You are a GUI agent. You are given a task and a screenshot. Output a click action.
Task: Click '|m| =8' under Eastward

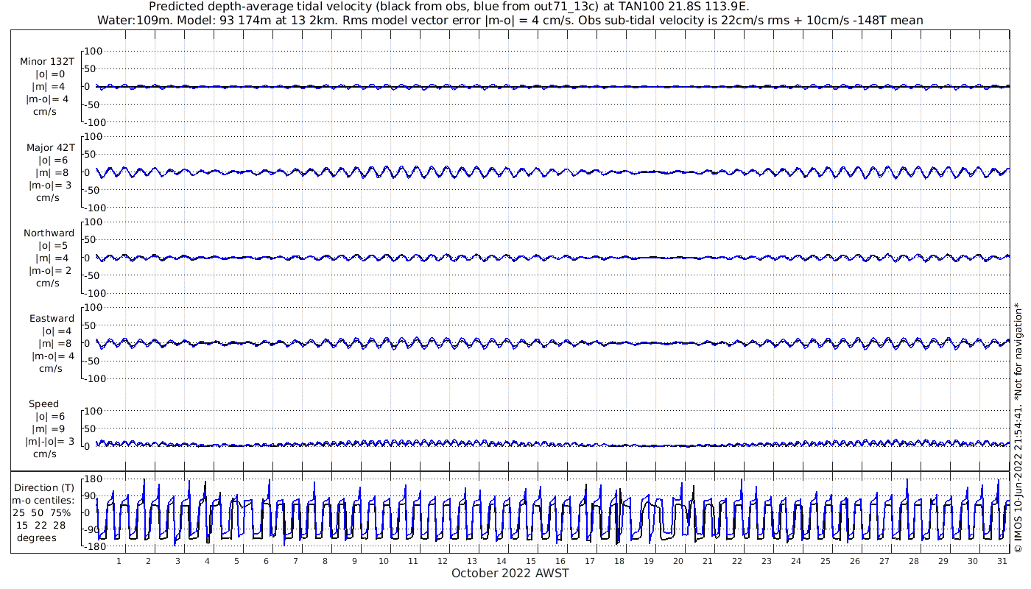54,344
